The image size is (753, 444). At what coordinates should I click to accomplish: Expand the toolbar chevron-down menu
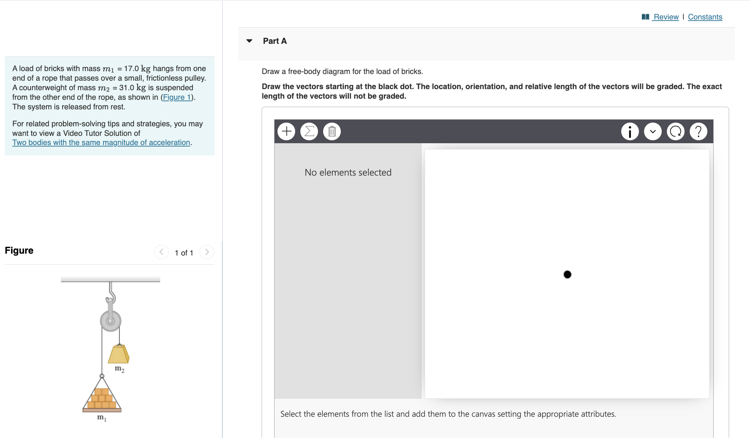[653, 131]
